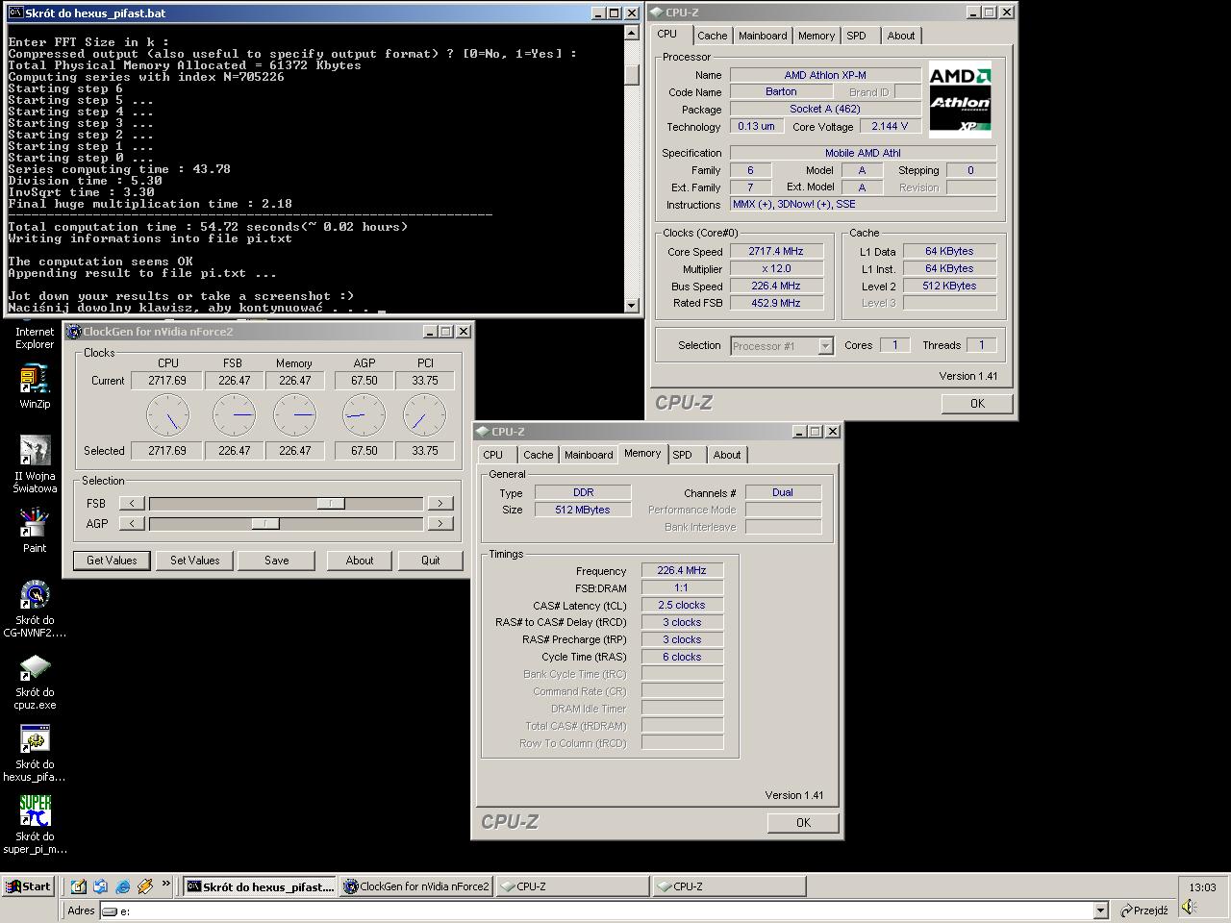Click Save button in ClockGen
1231x923 pixels.
coord(277,561)
